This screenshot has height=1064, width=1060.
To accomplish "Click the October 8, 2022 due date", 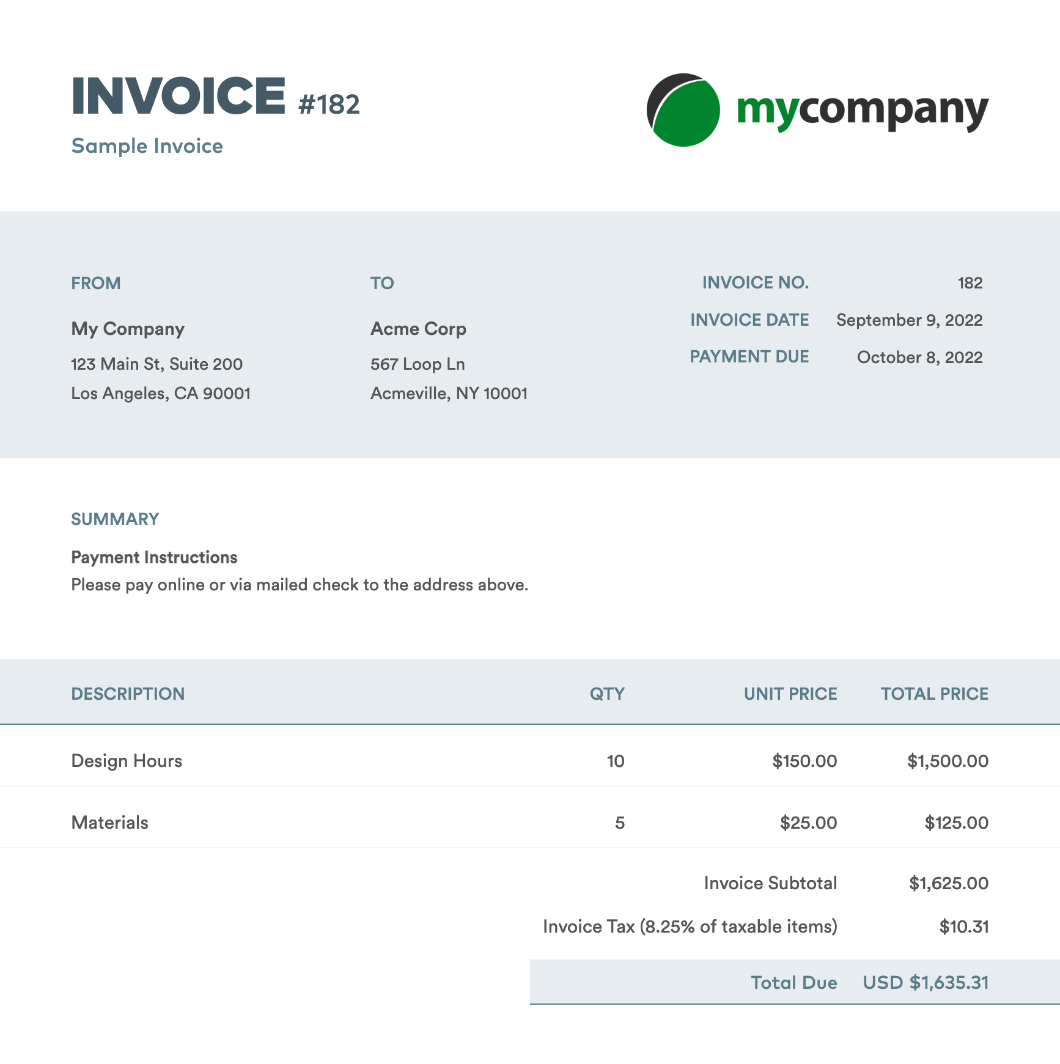I will tap(919, 358).
